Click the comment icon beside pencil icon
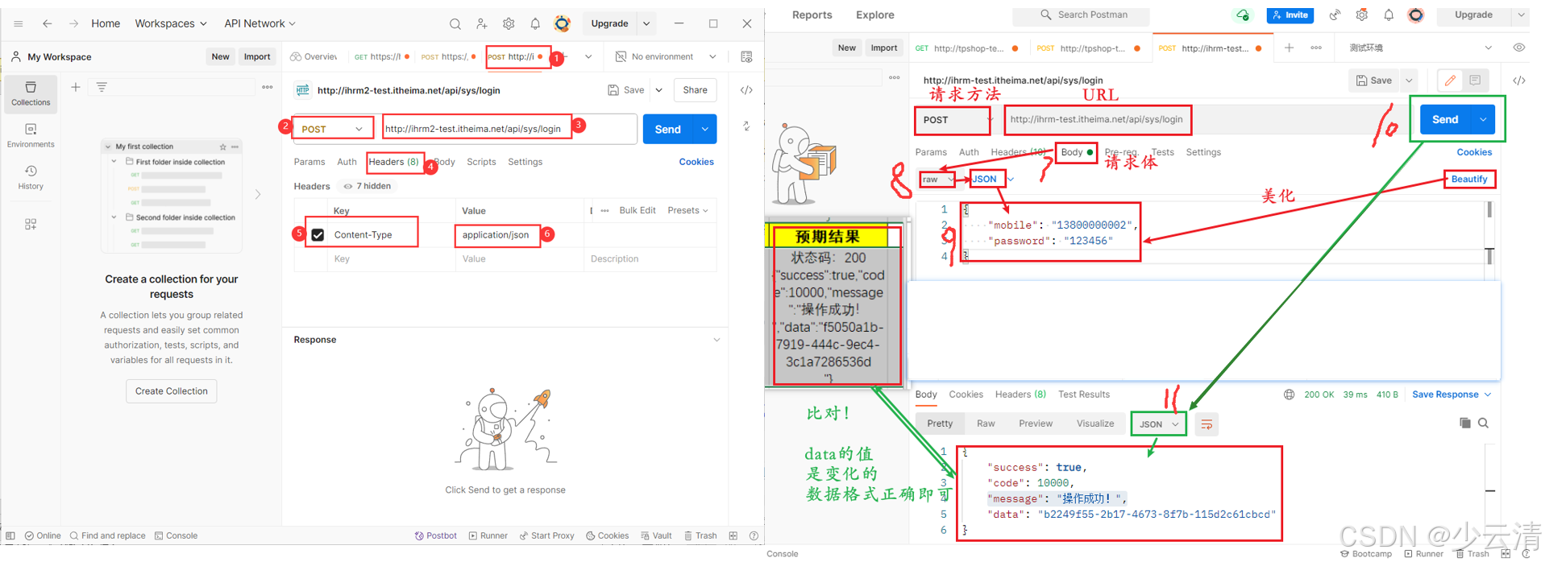The image size is (1545, 562). coord(1475,81)
